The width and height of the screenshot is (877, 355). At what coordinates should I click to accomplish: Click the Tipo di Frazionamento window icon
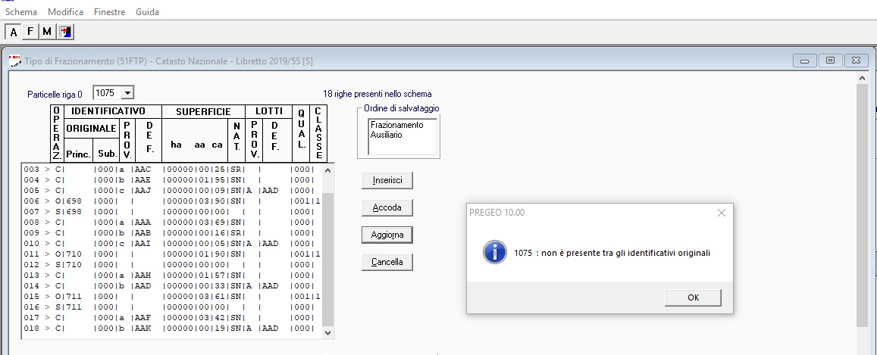coord(14,61)
